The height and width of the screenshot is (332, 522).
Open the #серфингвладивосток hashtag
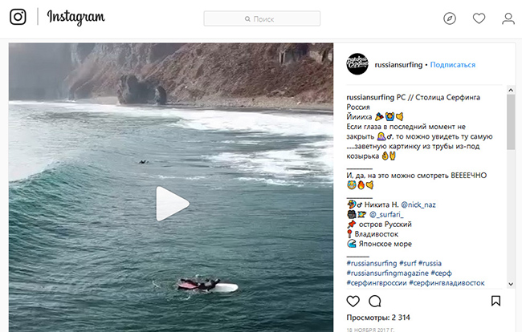click(x=447, y=282)
